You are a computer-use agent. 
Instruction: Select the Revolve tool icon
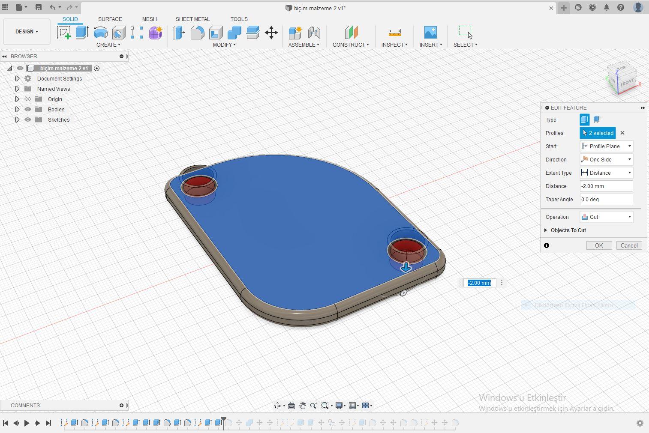coord(100,33)
